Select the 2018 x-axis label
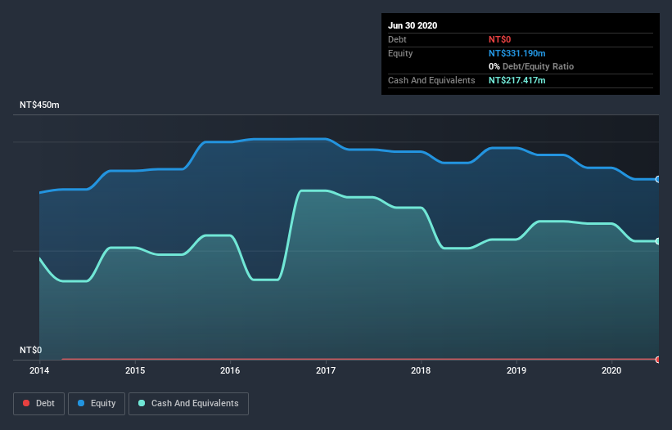The image size is (672, 430). (x=421, y=370)
